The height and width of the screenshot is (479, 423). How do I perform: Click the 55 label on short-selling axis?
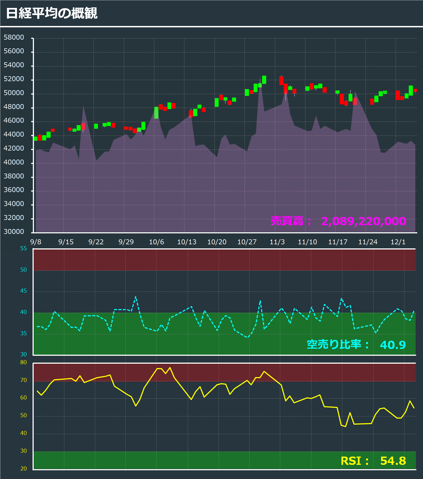click(24, 248)
